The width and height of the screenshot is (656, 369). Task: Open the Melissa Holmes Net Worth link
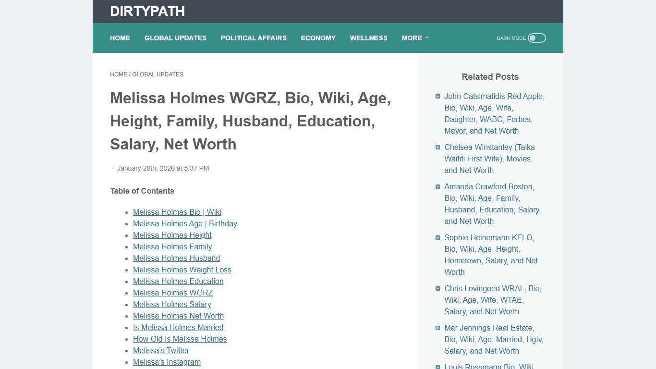click(x=178, y=316)
